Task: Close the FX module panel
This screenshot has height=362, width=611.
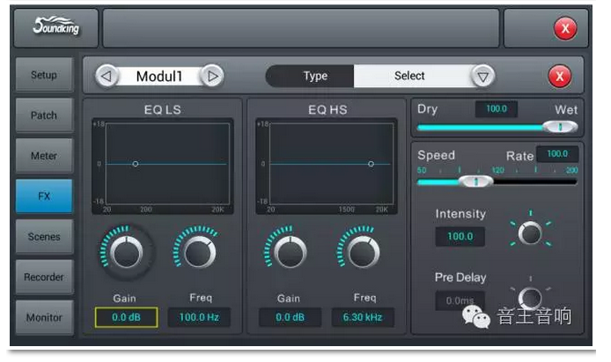Action: pos(559,77)
